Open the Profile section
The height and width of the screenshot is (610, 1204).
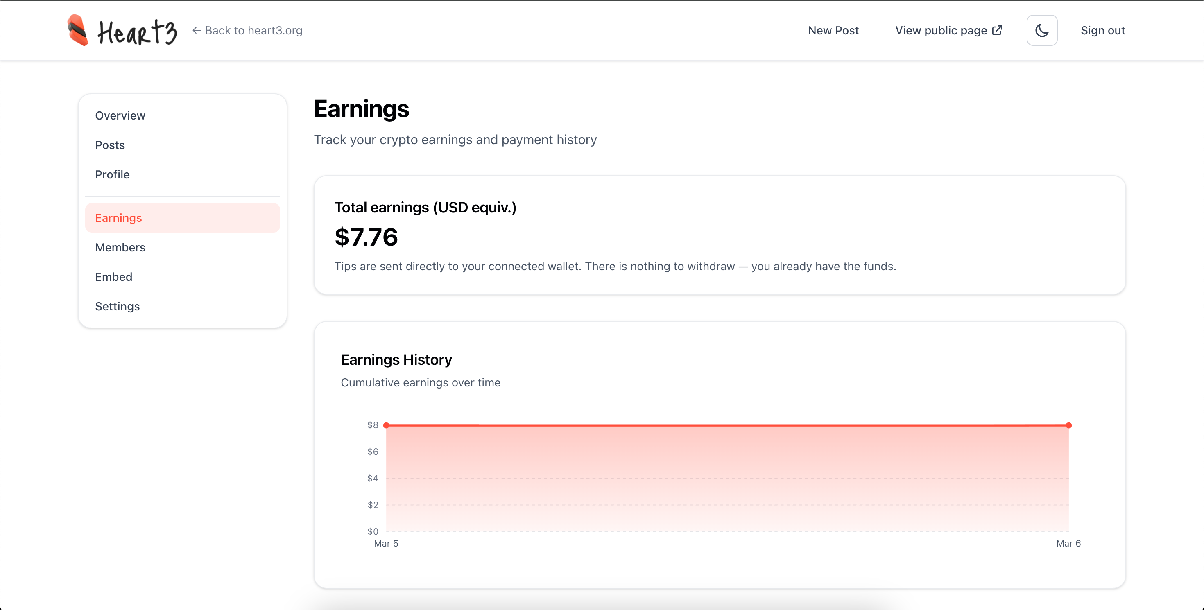[x=112, y=174]
